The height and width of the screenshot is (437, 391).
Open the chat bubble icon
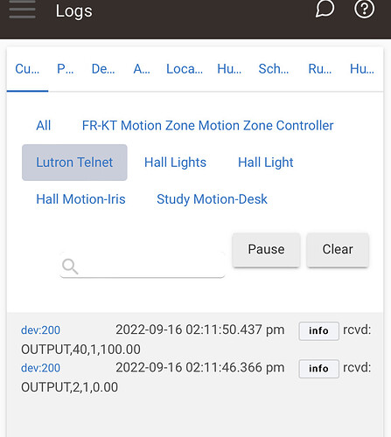click(325, 9)
